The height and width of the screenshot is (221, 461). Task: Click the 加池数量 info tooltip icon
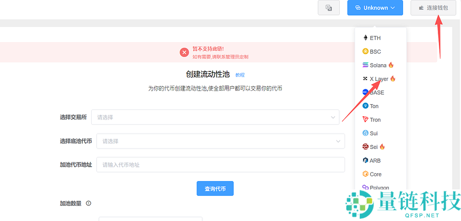(89, 203)
